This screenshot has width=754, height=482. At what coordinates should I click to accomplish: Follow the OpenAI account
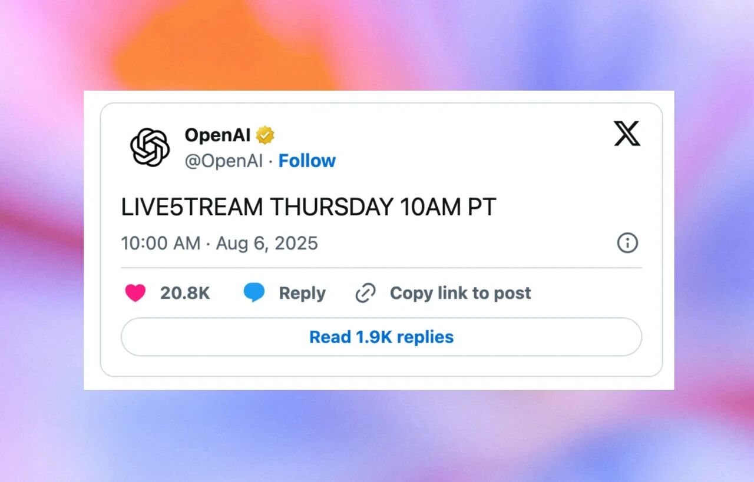[x=307, y=161]
